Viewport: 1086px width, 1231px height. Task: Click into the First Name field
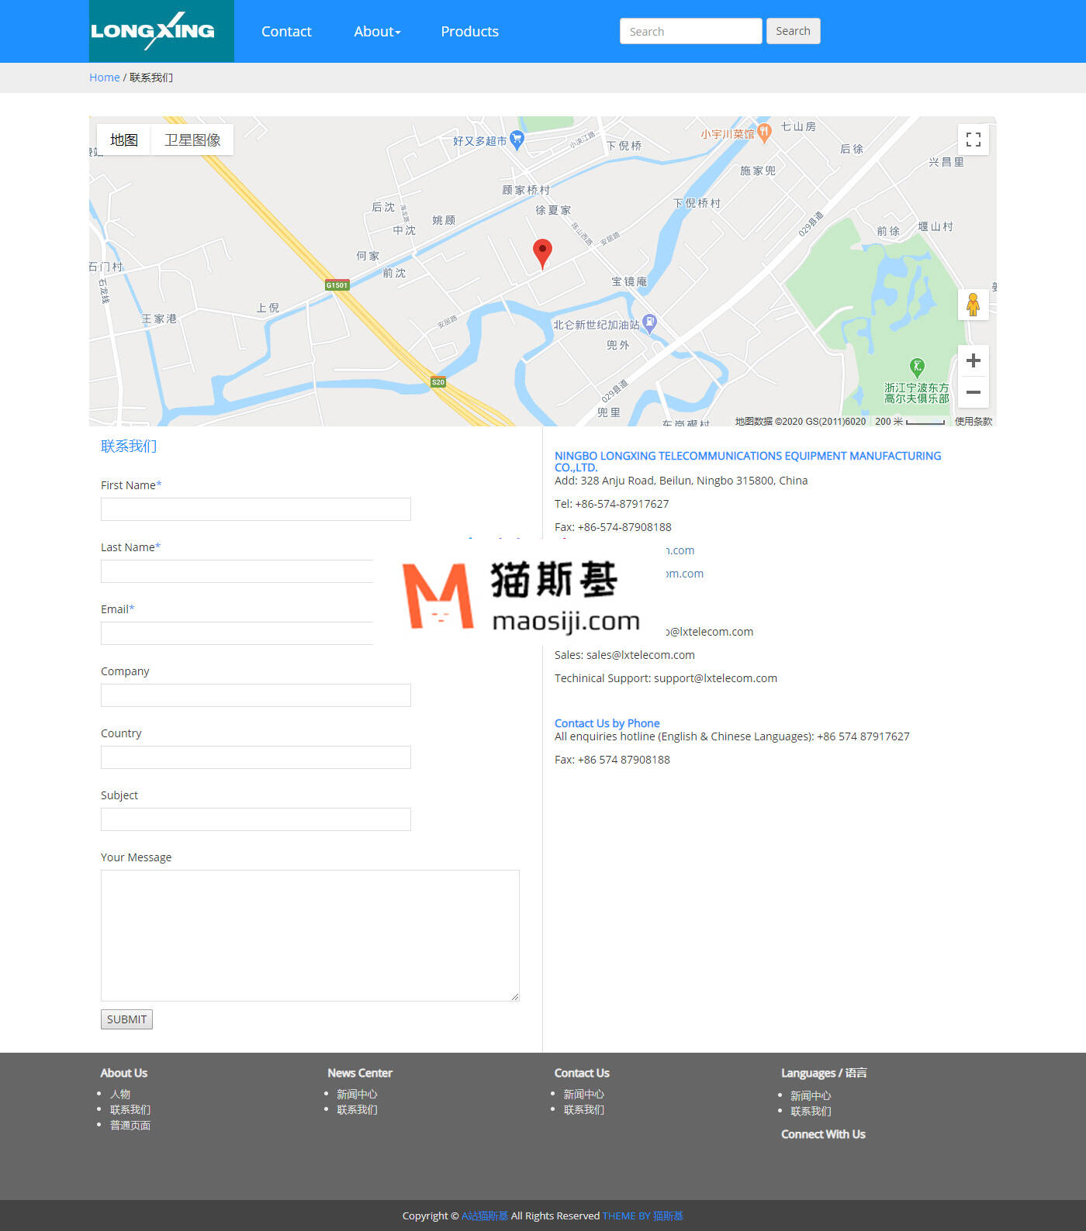[x=255, y=509]
